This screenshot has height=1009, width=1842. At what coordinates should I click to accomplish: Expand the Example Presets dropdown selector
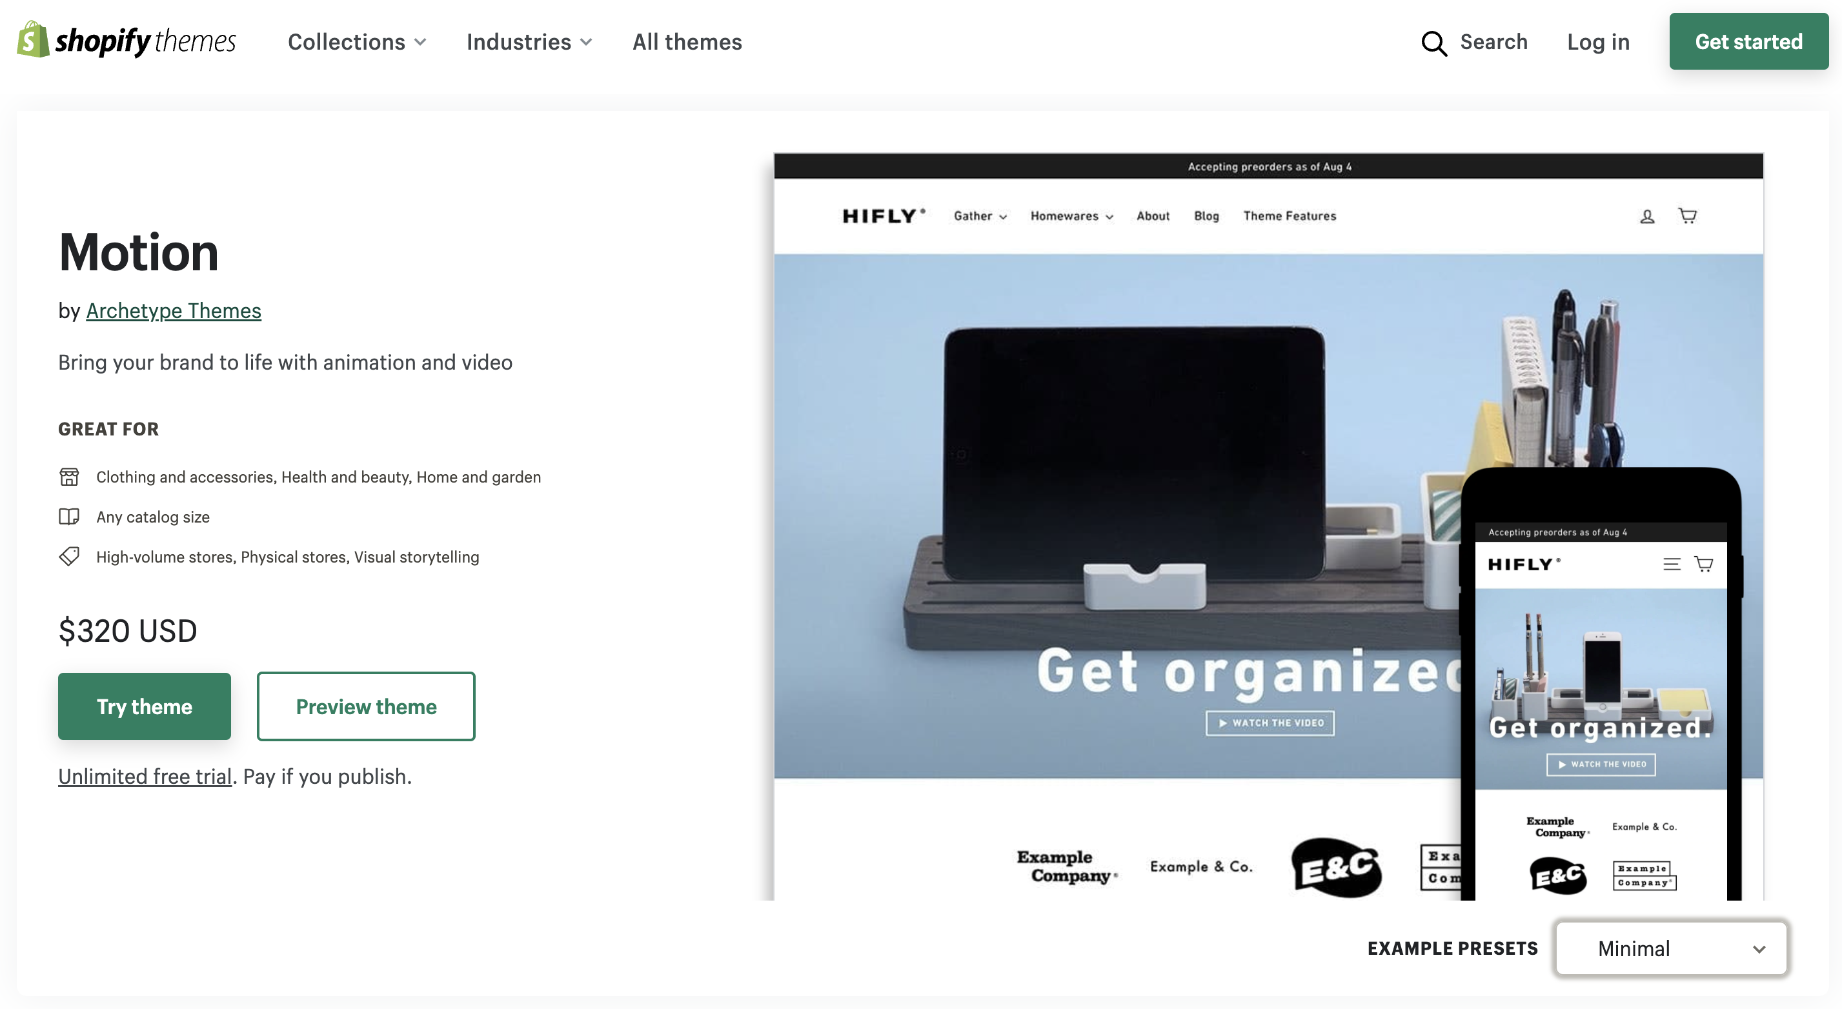[1670, 947]
